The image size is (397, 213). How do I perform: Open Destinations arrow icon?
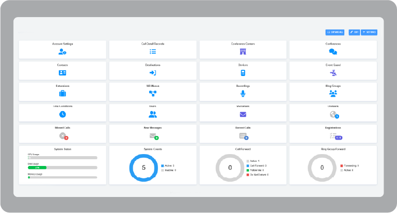[x=153, y=73]
